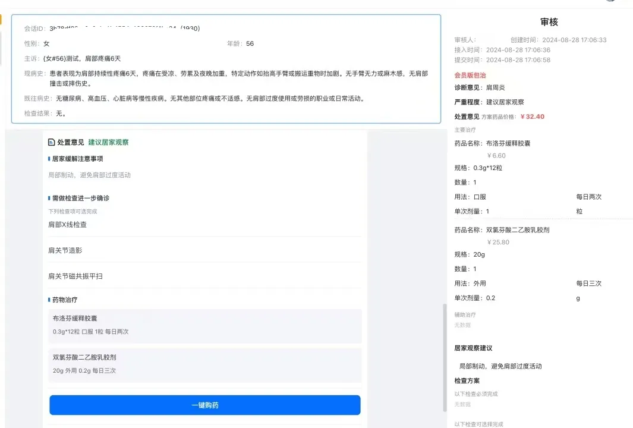Screen dimensions: 633x428
Task: Expand the 双氯芬酸二乙胺乳胶剂 medication entry
Action: tap(204, 364)
